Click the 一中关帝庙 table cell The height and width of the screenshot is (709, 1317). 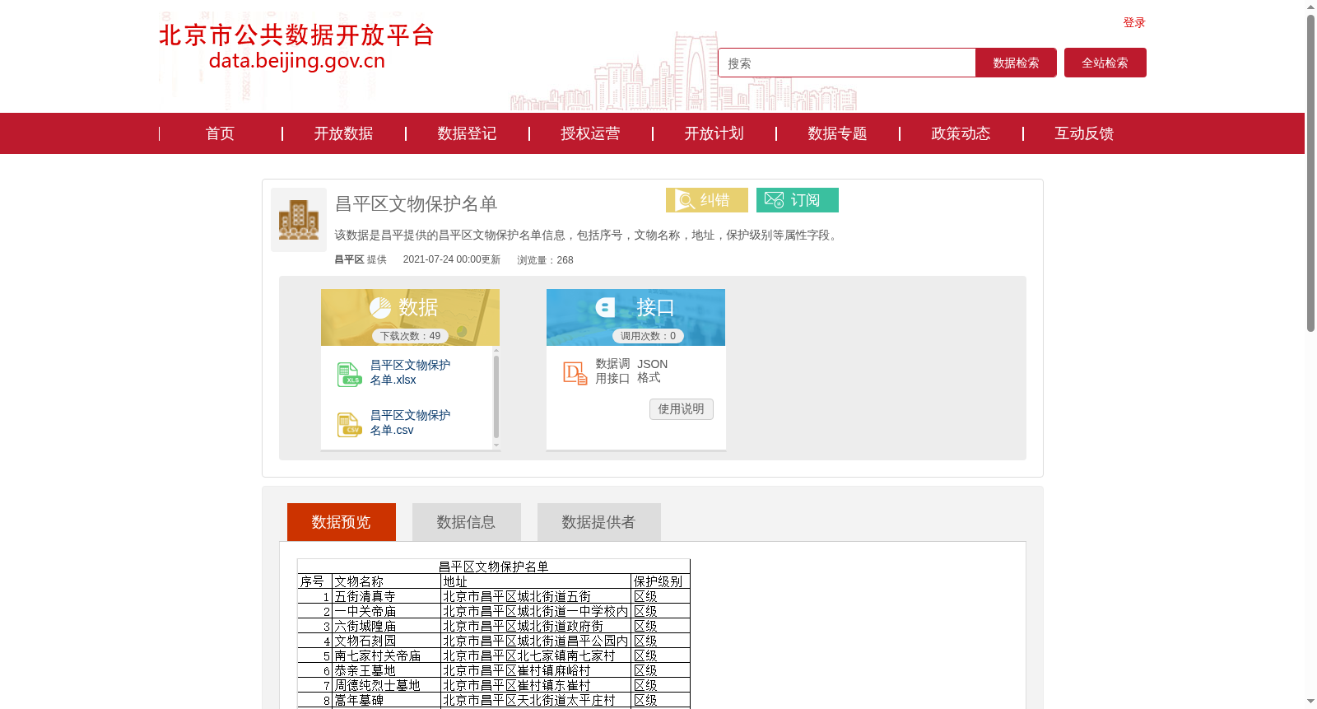coord(386,611)
